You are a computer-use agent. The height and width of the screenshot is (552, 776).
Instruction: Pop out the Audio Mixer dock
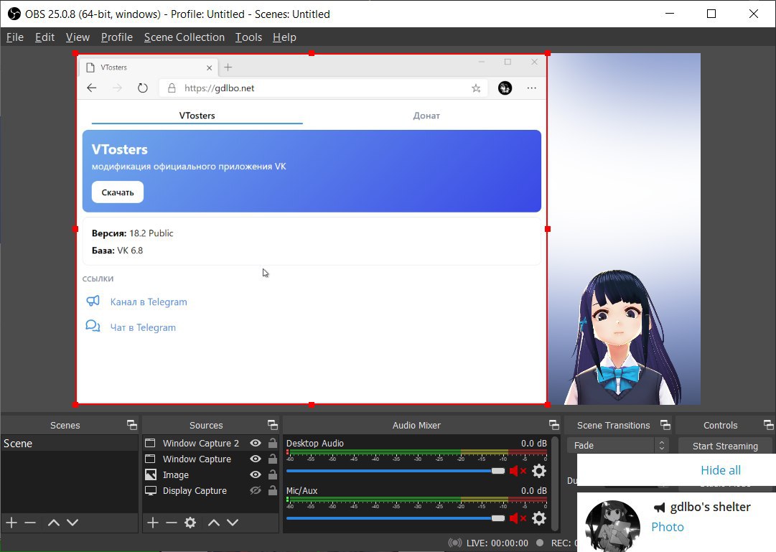(553, 425)
